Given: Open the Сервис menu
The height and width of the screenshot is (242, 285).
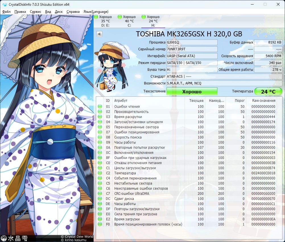Looking at the screenshot, I should coord(36,12).
